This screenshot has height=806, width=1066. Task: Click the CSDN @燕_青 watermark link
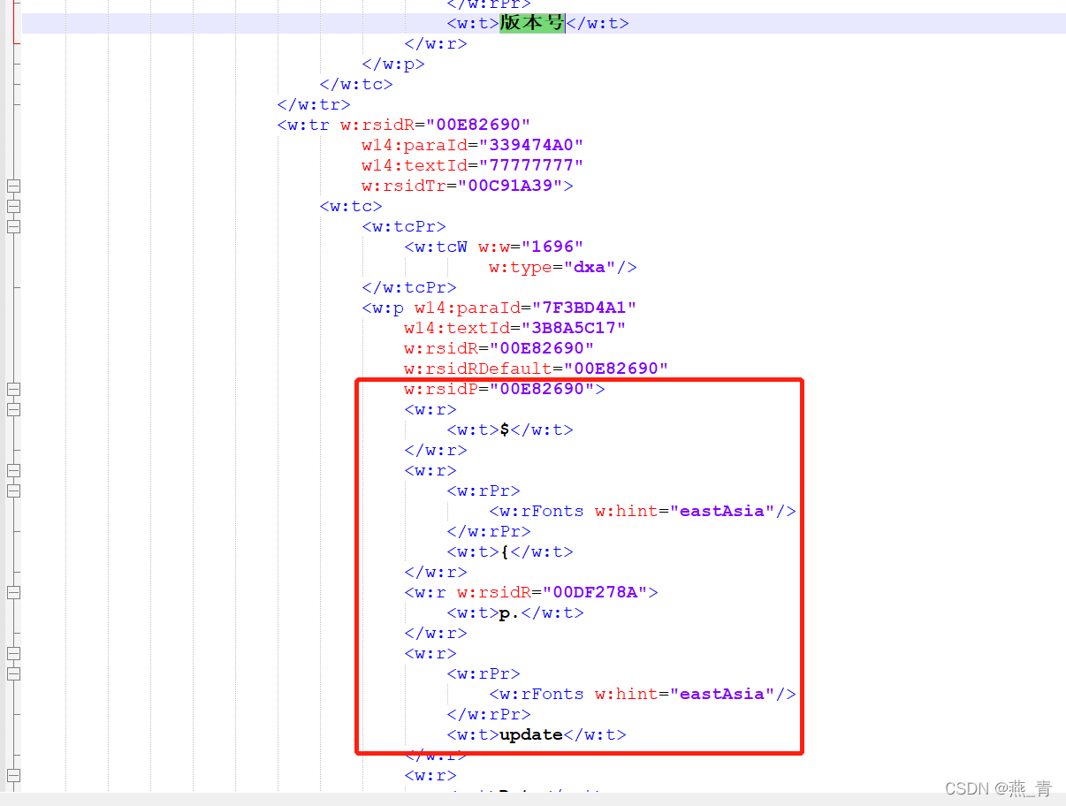coord(996,788)
